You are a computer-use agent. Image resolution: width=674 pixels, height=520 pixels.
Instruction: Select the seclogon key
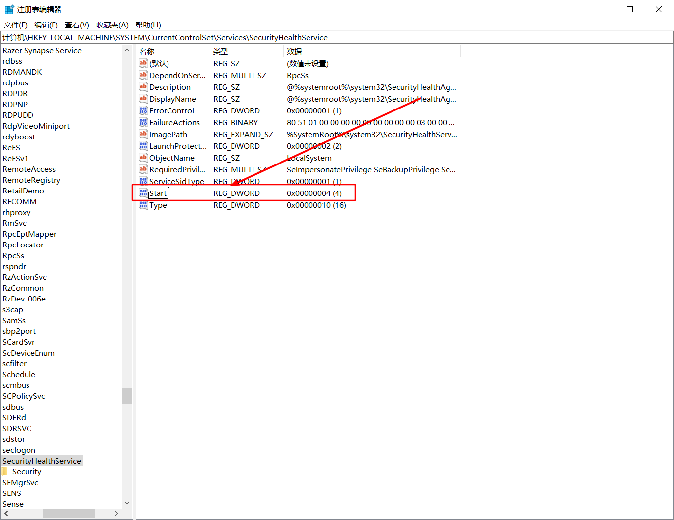pos(19,450)
